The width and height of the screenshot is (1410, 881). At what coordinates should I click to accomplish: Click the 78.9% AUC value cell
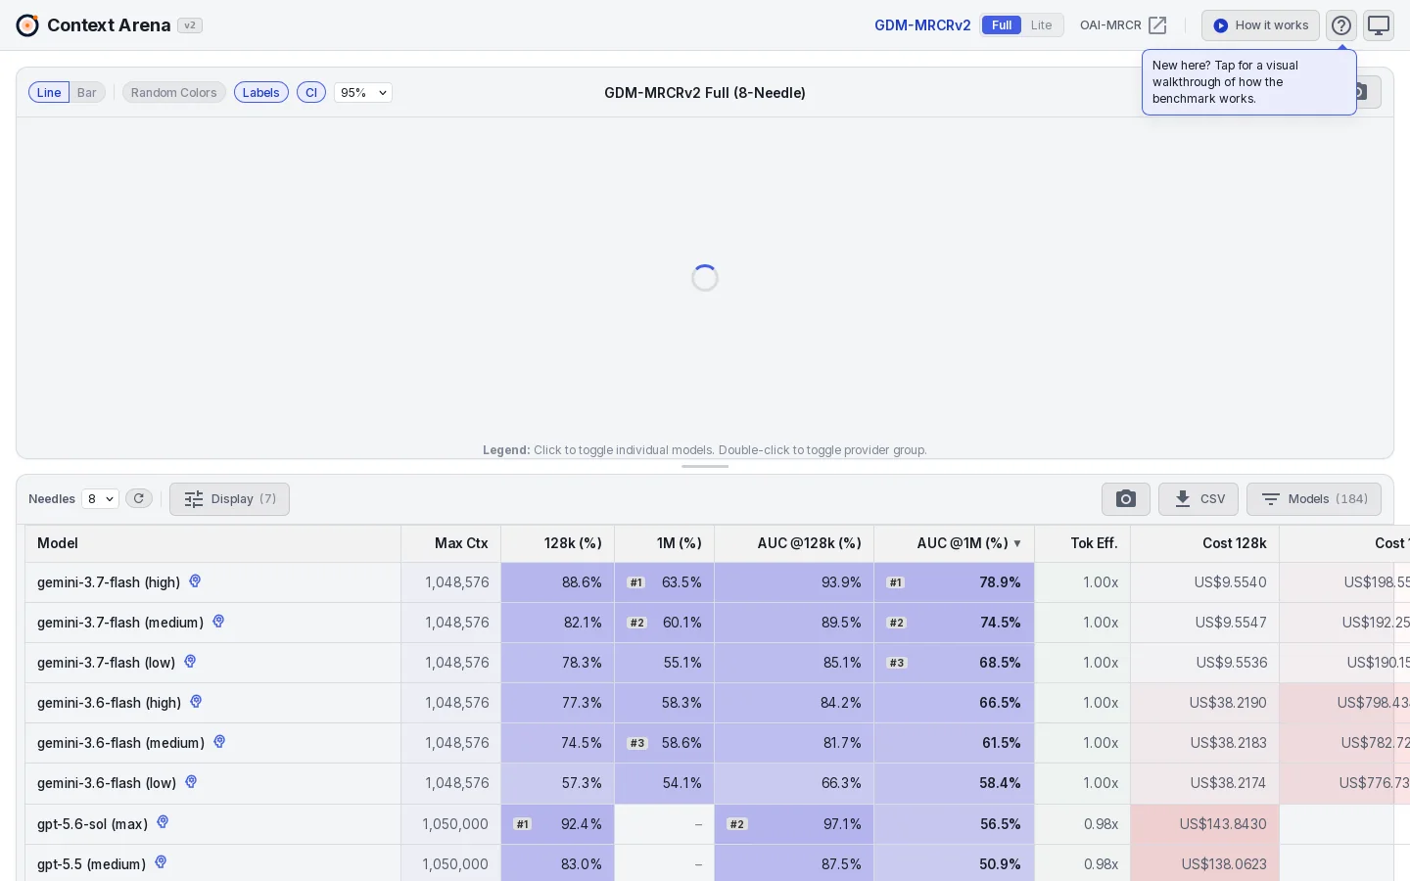pos(955,582)
